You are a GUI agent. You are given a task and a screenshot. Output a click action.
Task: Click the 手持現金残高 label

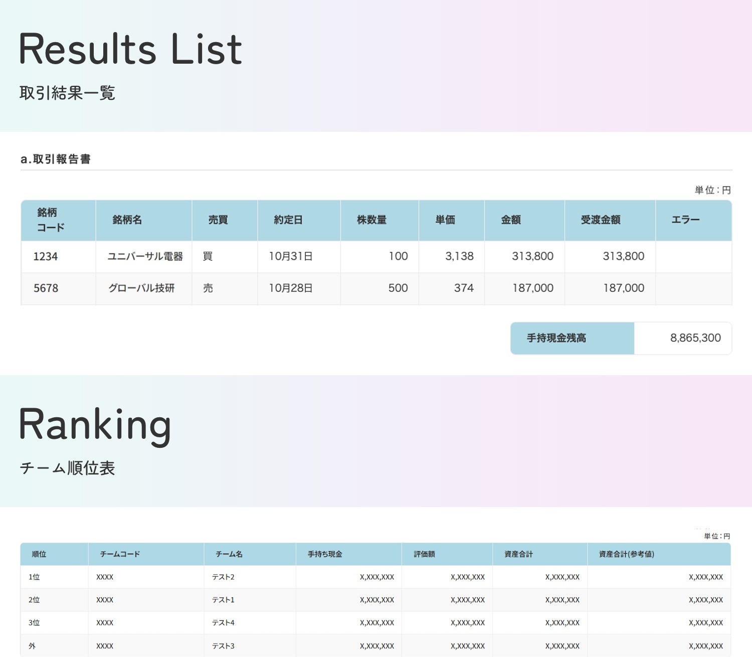pyautogui.click(x=556, y=338)
